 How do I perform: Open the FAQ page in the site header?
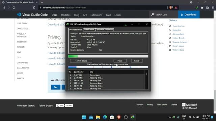pyautogui.click(x=108, y=15)
